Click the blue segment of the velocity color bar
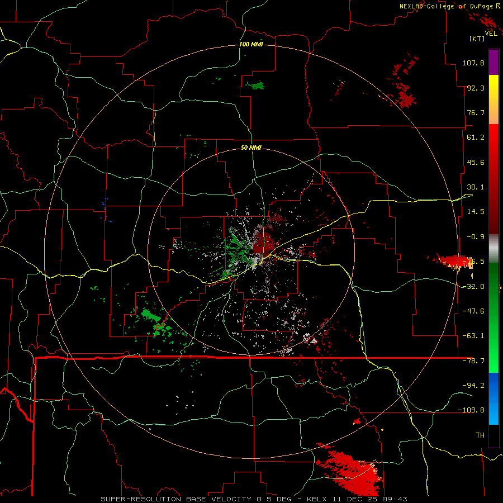 493,398
